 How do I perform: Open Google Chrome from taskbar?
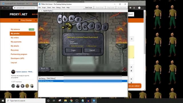(71, 100)
